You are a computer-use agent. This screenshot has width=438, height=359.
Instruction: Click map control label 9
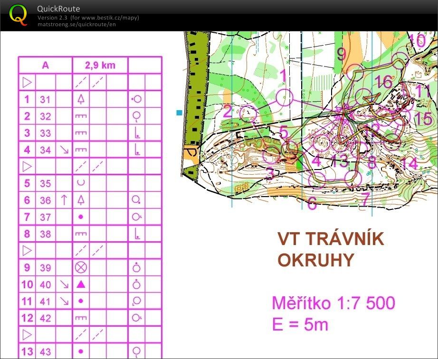pyautogui.click(x=342, y=55)
